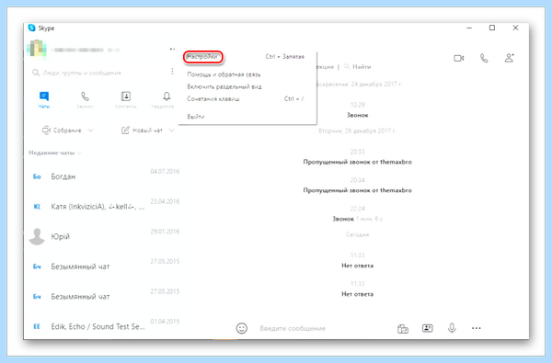The width and height of the screenshot is (552, 363).
Task: Expand the Новый чат dropdown arrow
Action: pyautogui.click(x=171, y=130)
